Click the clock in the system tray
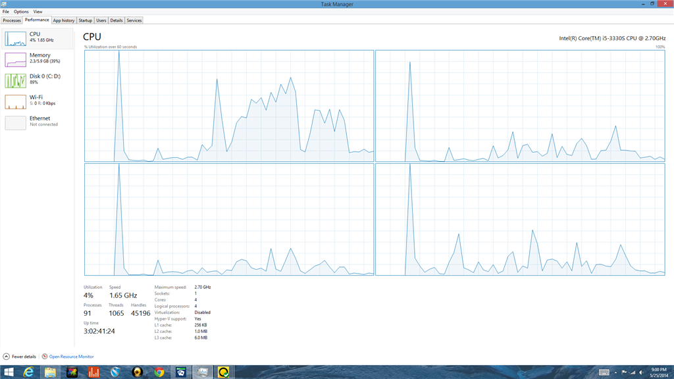 click(658, 372)
